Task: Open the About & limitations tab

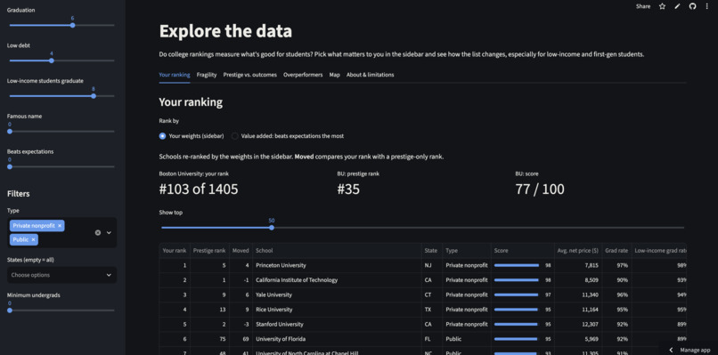Action: pyautogui.click(x=370, y=75)
